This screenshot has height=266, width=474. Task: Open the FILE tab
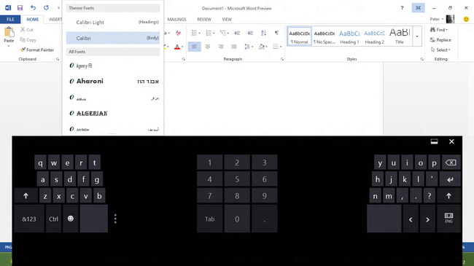10,20
